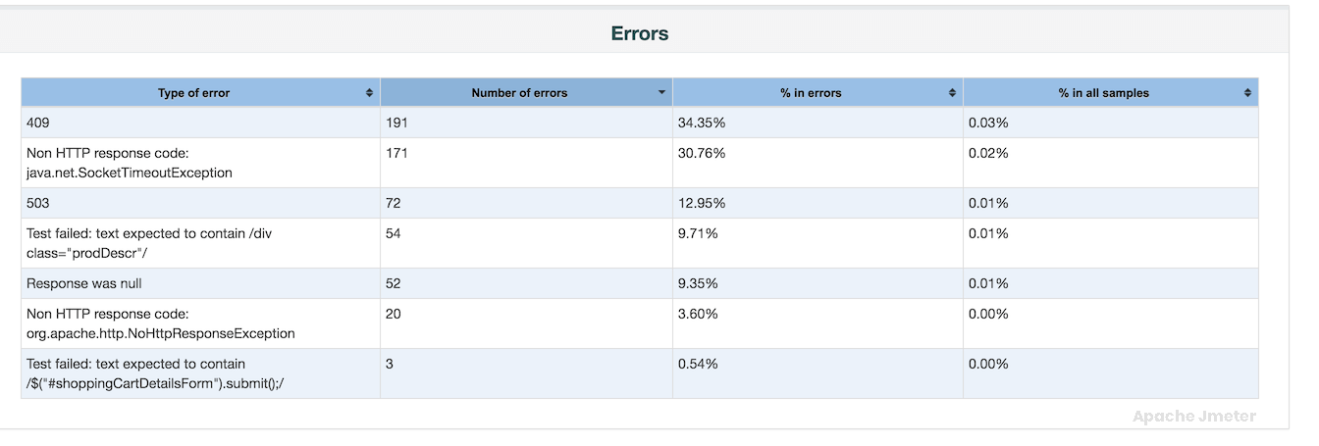Sort by Number of errors column label
Screen dimensions: 1319x446
[x=519, y=93]
